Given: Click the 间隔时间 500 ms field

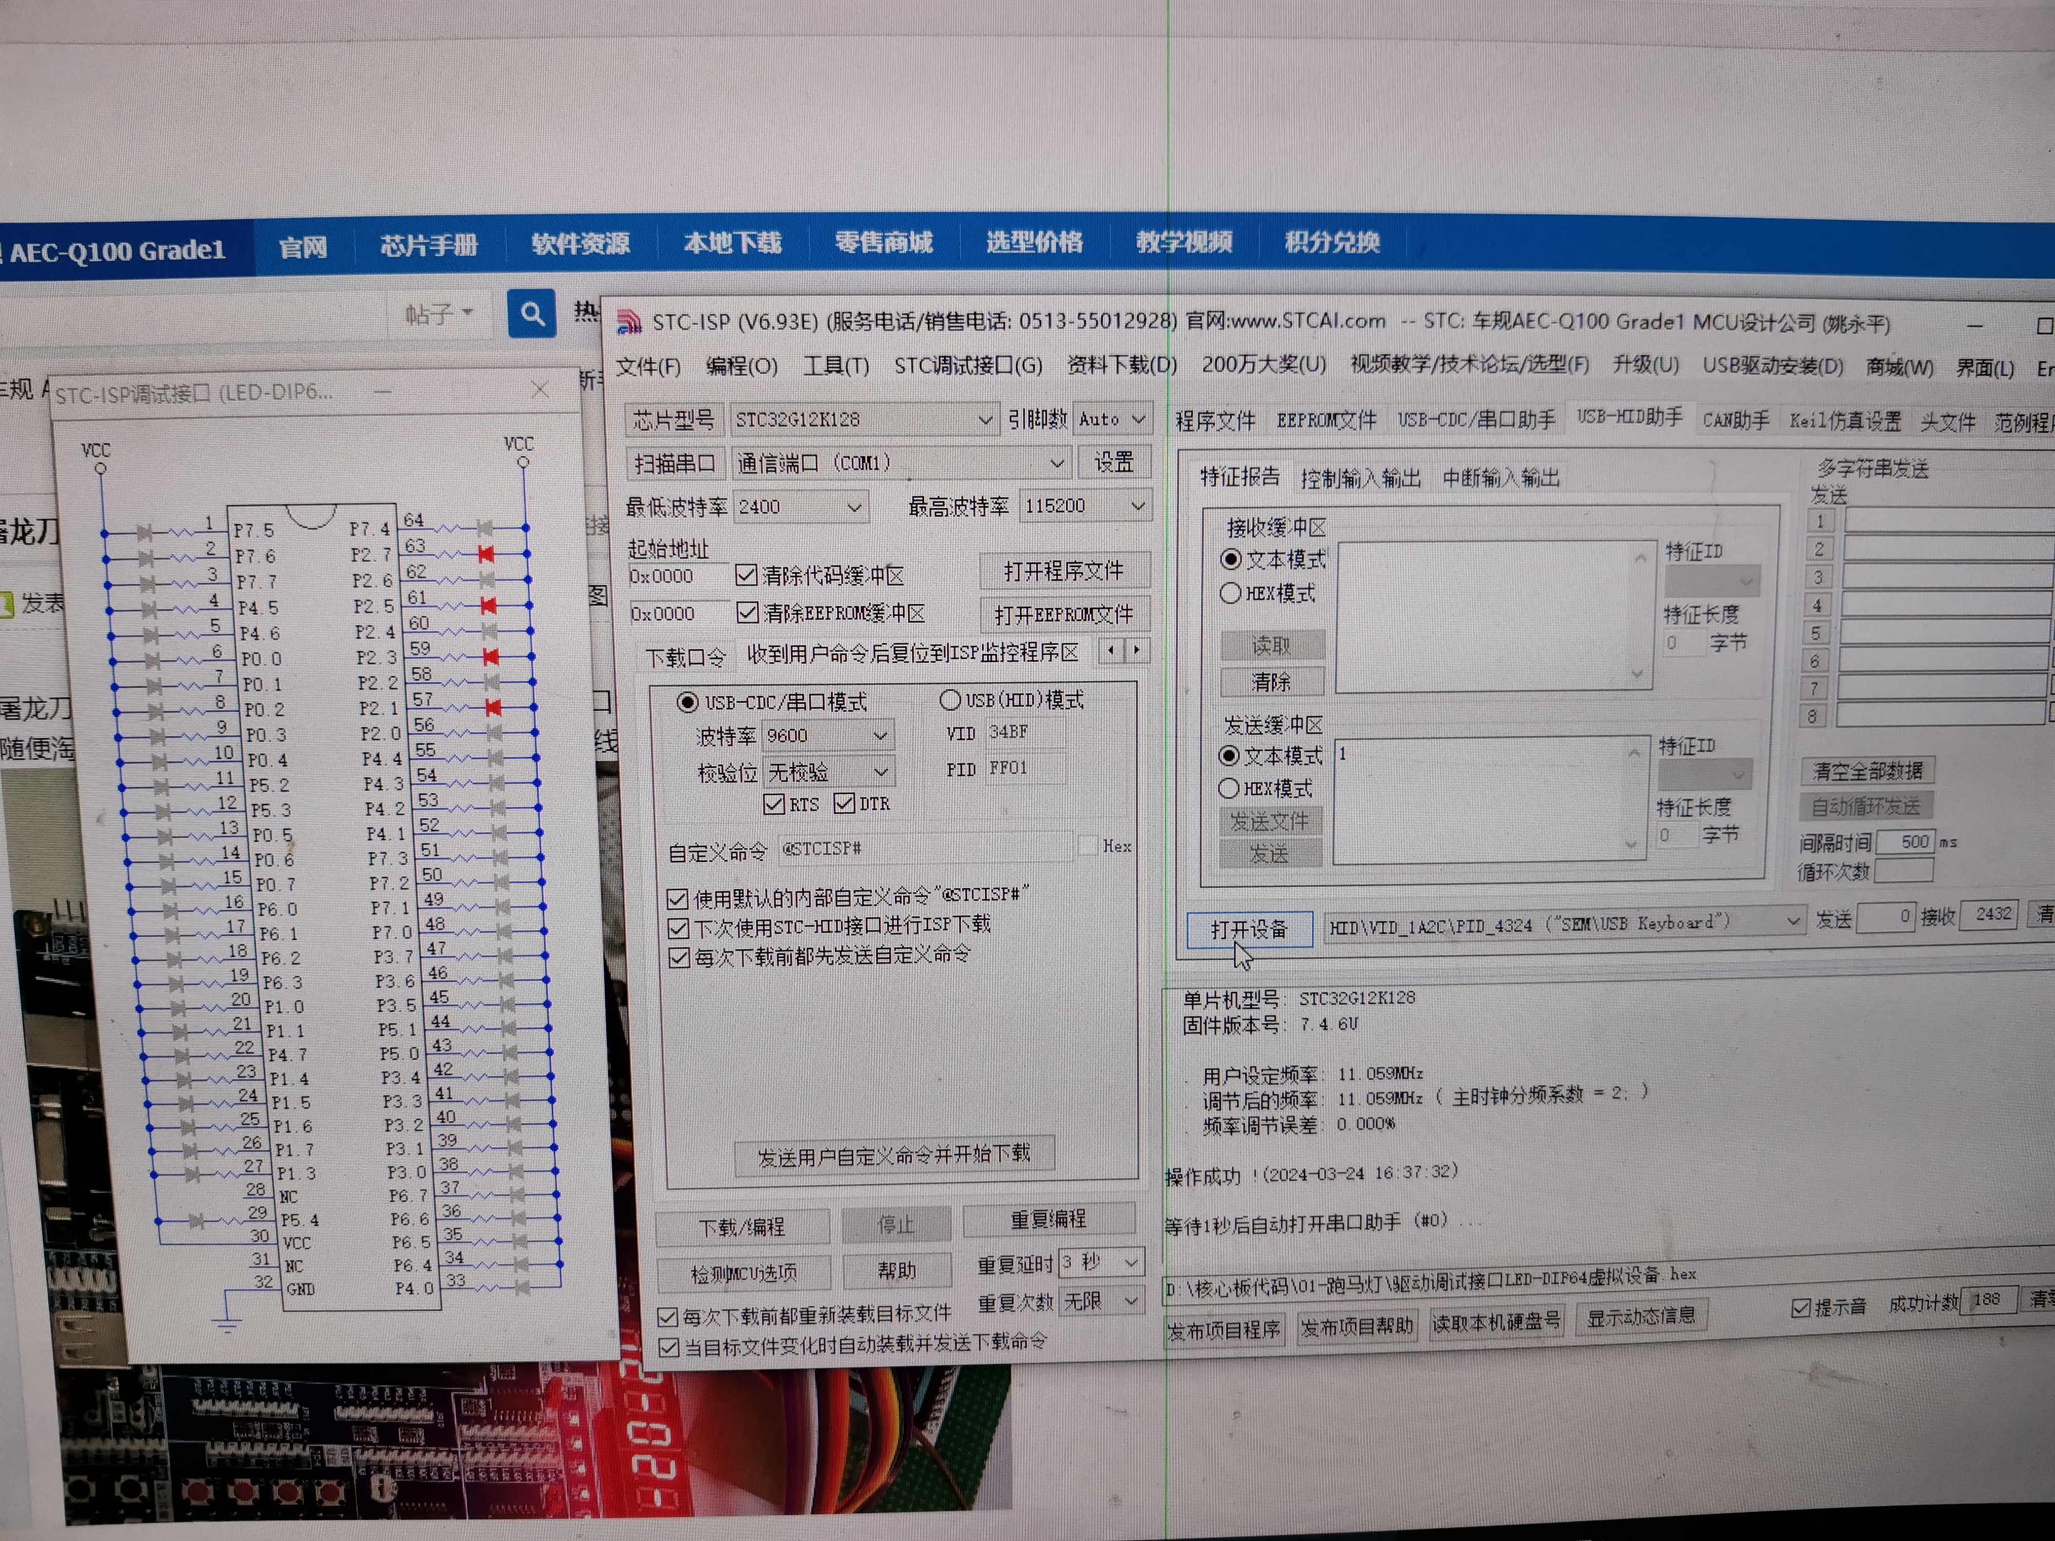Looking at the screenshot, I should click(1905, 841).
